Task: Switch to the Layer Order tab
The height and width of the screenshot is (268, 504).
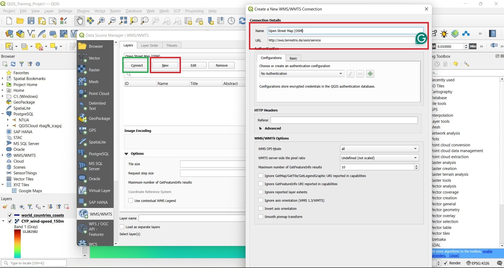Action: (149, 45)
